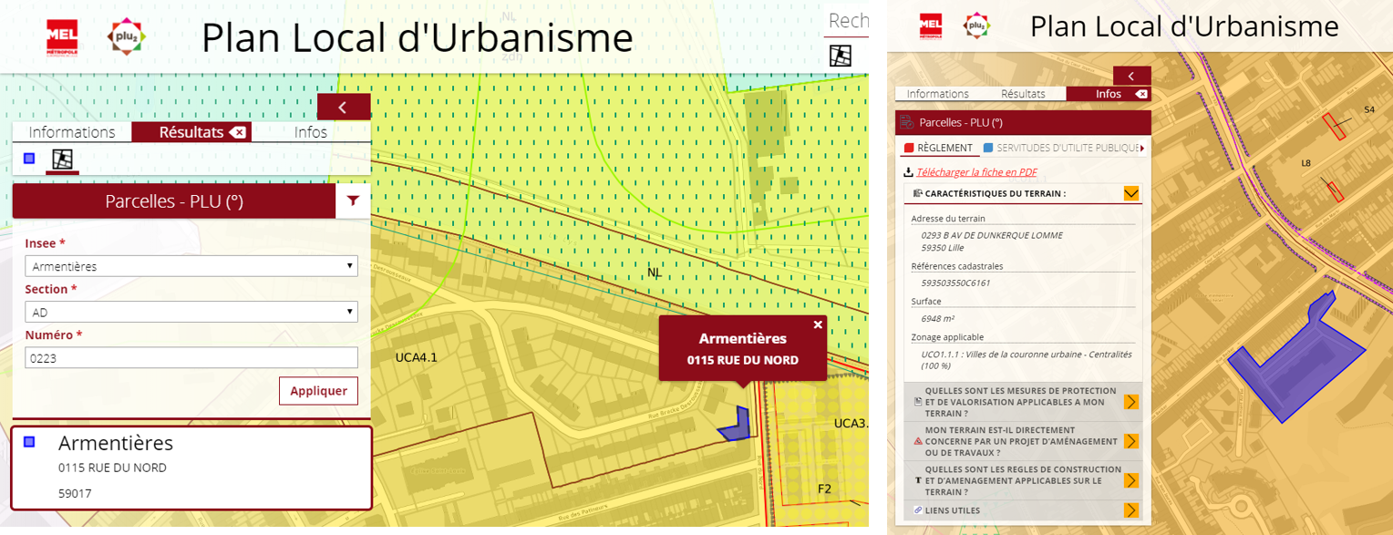
Task: Click the parcel tool icon below search box
Action: tap(841, 56)
